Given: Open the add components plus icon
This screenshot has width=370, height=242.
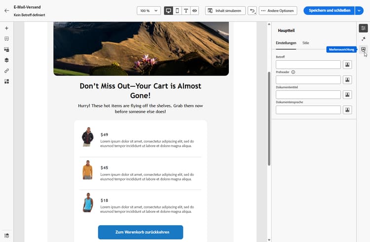Looking at the screenshot, I should coord(6,28).
